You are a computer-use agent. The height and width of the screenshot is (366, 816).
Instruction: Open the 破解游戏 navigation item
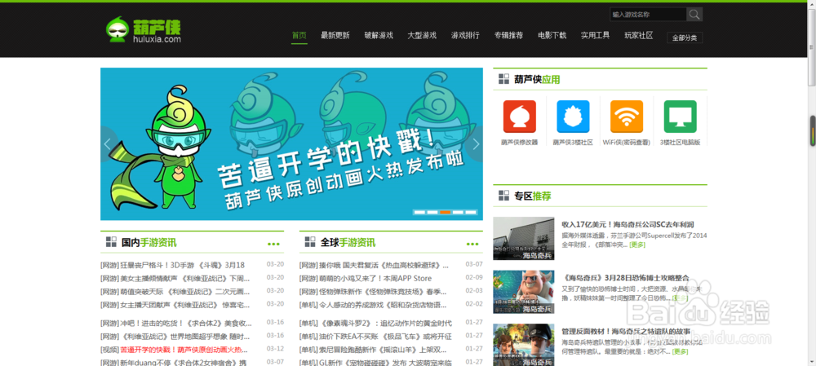[x=379, y=36]
